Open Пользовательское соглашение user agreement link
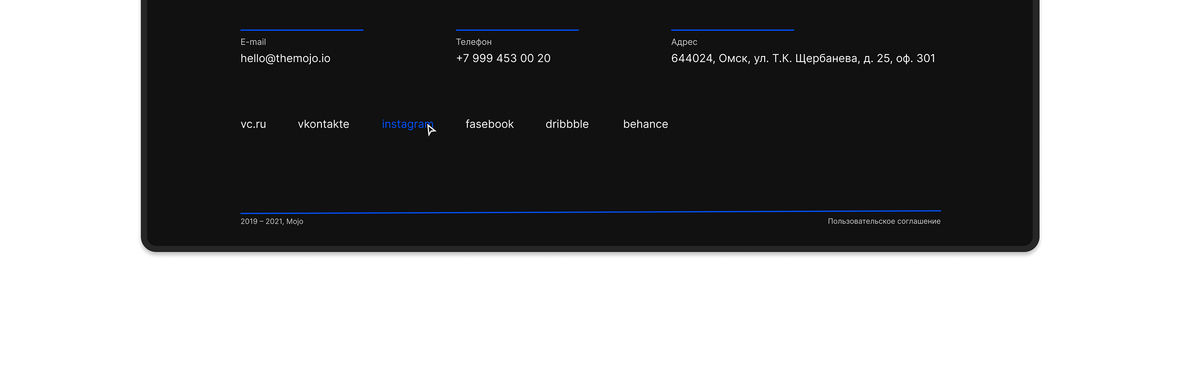Screen dimensions: 1181x378 pyautogui.click(x=884, y=221)
